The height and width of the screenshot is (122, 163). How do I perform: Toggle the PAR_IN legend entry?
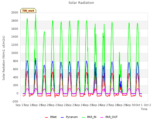[x=89, y=117]
